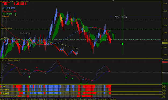
Task: Click the rightmost red down arrow in Trig oscillator
Action: click(37, 67)
